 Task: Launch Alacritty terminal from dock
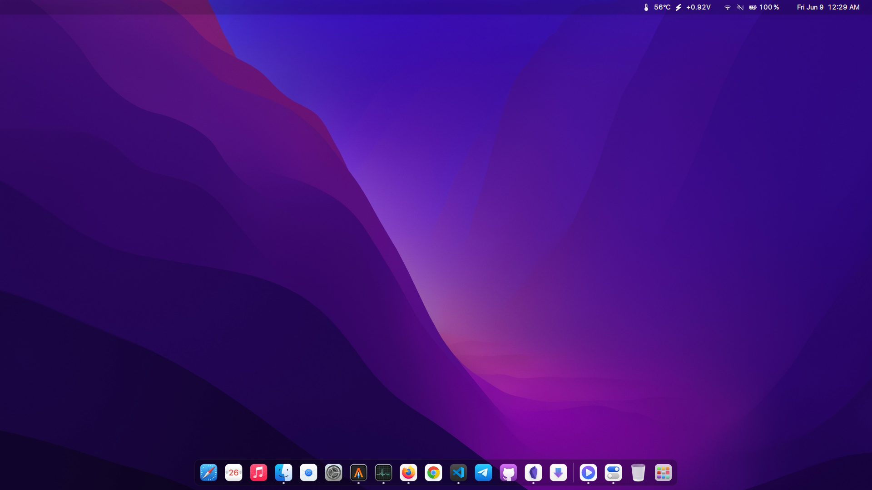(358, 473)
